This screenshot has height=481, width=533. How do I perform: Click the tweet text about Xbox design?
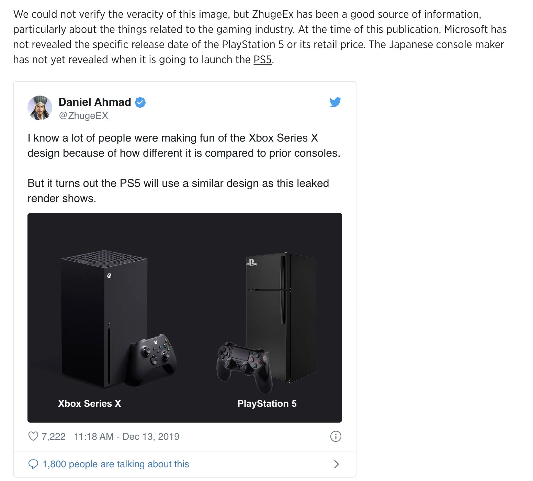184,145
